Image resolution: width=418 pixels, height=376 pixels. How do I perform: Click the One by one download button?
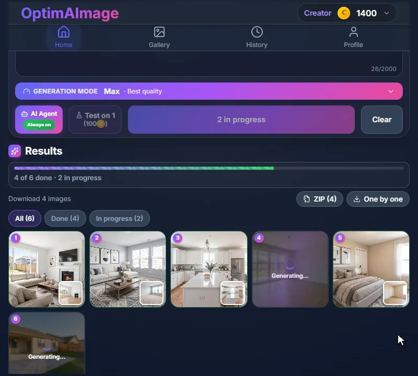pos(378,199)
